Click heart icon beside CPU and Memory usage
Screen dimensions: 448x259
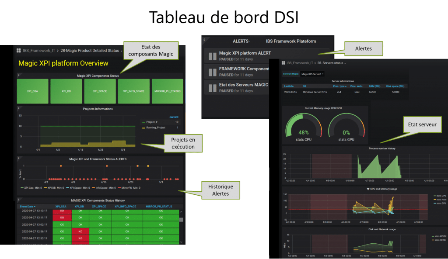point(368,189)
